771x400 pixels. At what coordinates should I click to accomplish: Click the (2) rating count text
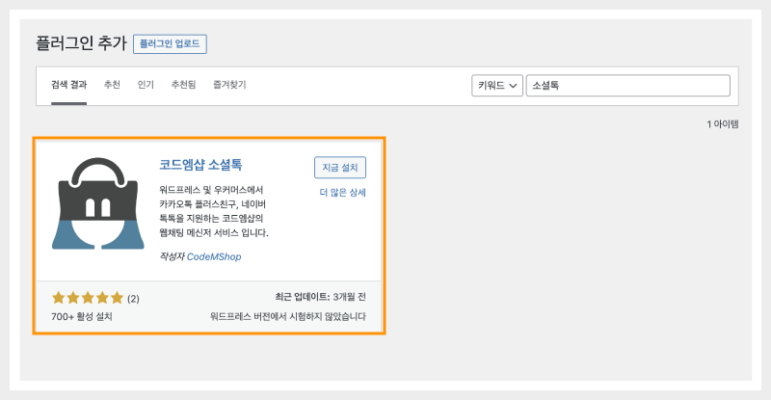point(133,299)
